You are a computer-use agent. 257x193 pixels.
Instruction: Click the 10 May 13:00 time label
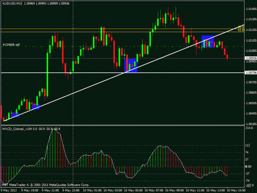click(216, 191)
